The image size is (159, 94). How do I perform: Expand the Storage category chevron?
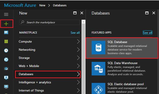click(78, 58)
